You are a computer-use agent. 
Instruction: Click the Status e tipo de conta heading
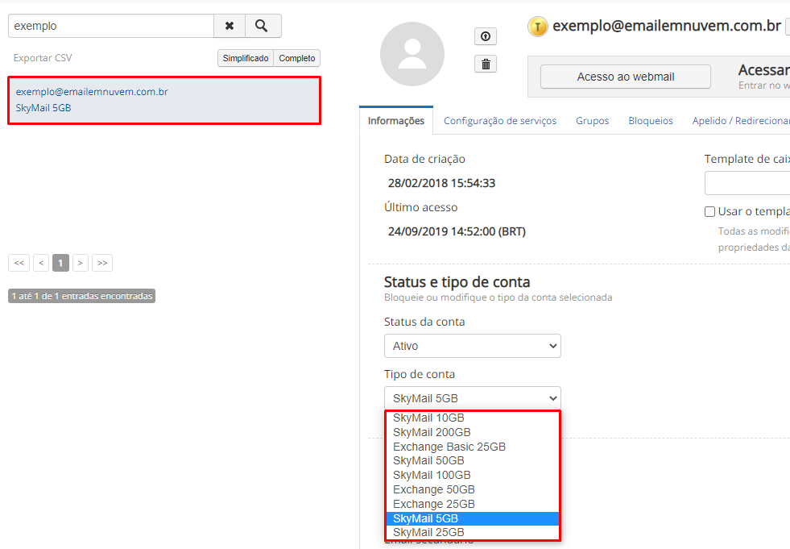457,281
